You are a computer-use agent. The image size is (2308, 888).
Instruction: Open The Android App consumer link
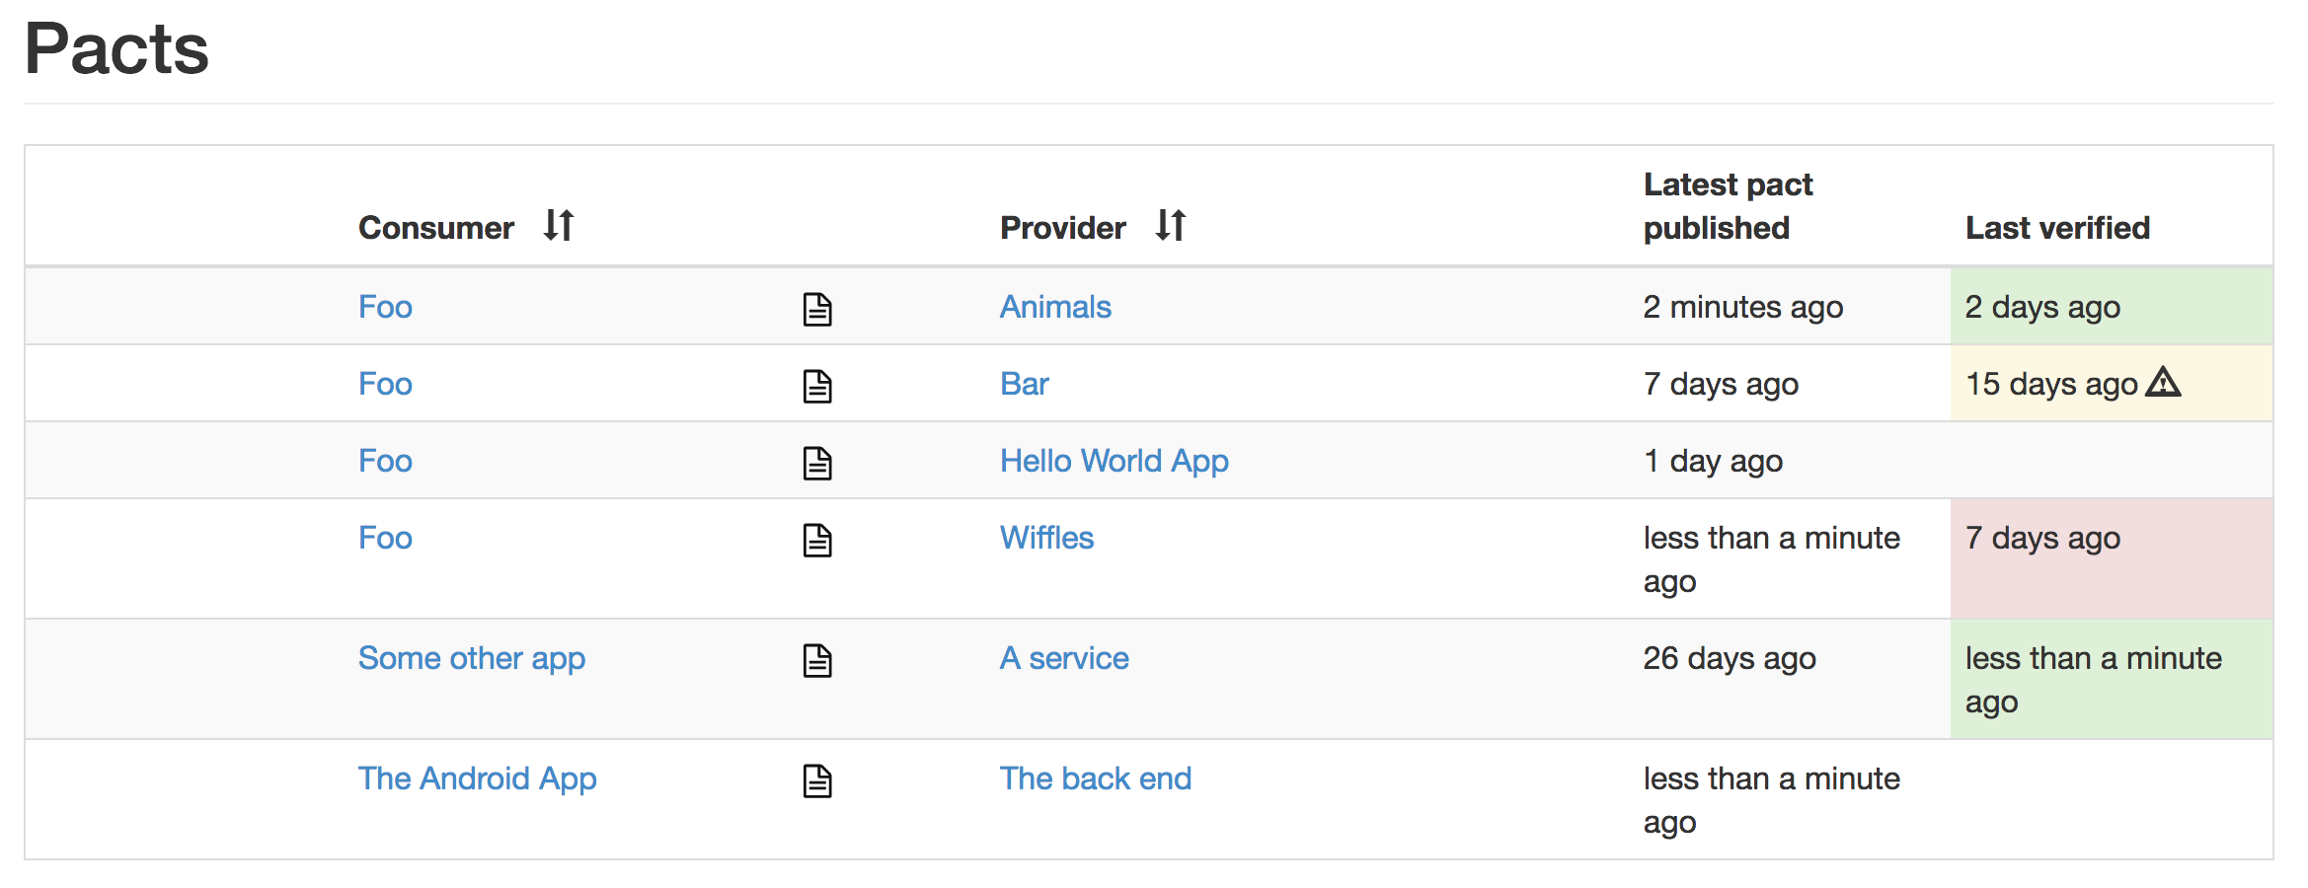pos(477,778)
